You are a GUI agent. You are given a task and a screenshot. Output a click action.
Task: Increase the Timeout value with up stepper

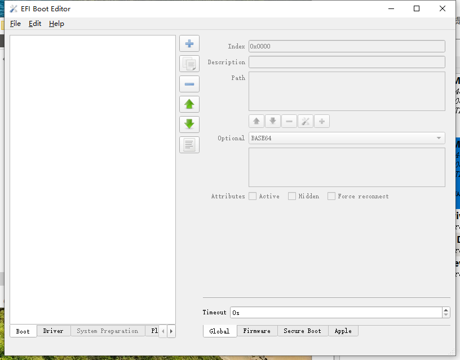click(x=446, y=310)
